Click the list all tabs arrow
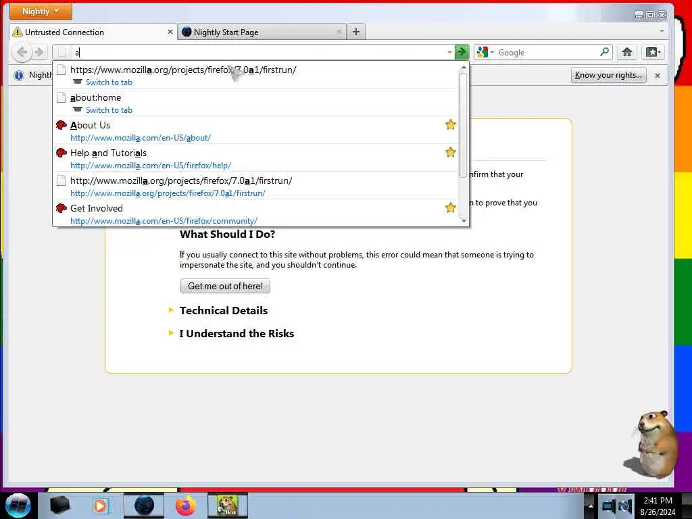This screenshot has height=519, width=692. click(662, 32)
